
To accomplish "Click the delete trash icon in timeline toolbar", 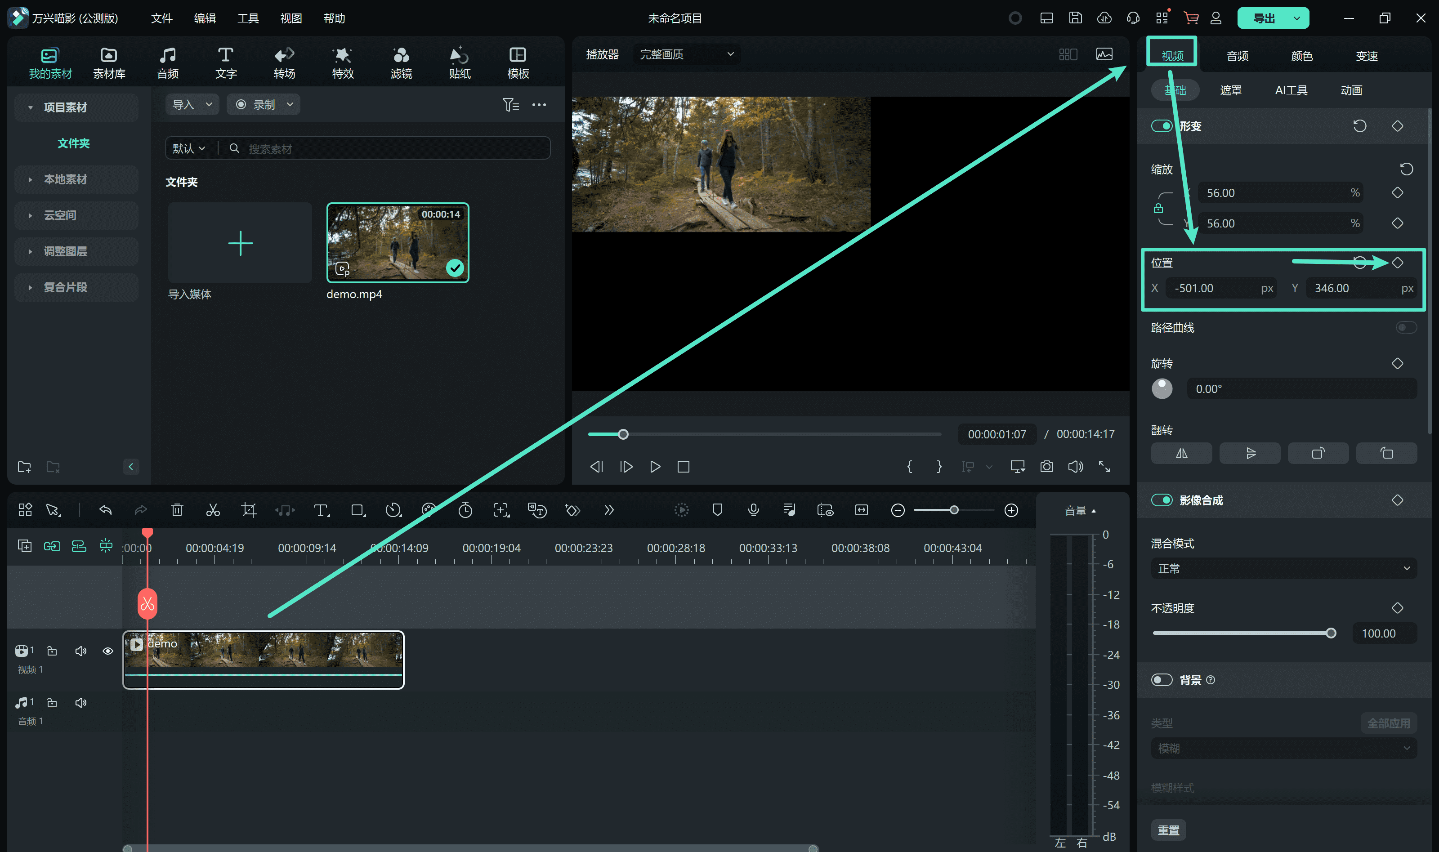I will click(177, 510).
